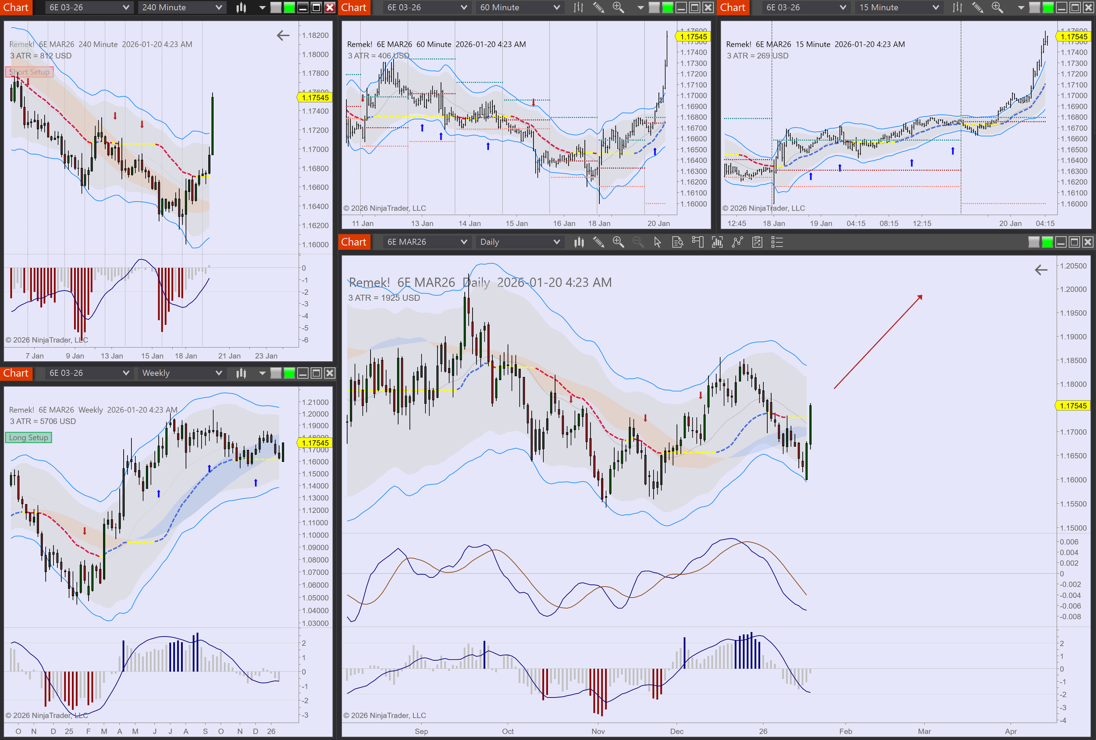
Task: Click the Chart label on the 60 Minute window
Action: [354, 7]
